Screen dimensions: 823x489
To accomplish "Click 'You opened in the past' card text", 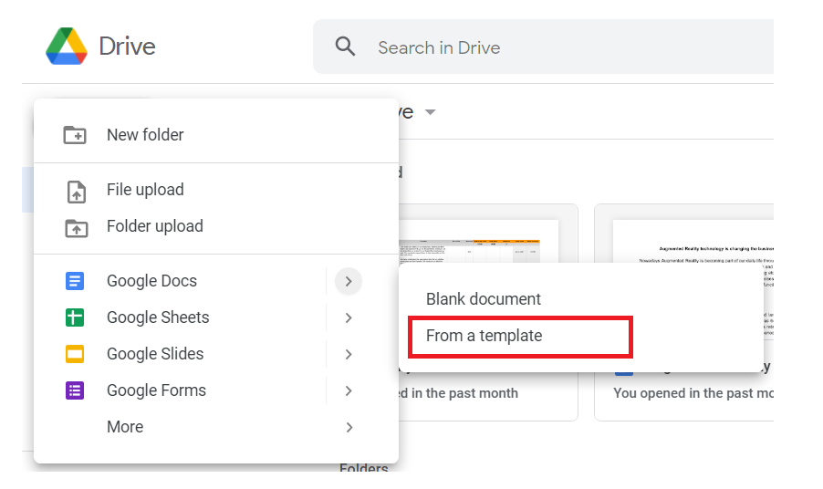I will point(693,393).
